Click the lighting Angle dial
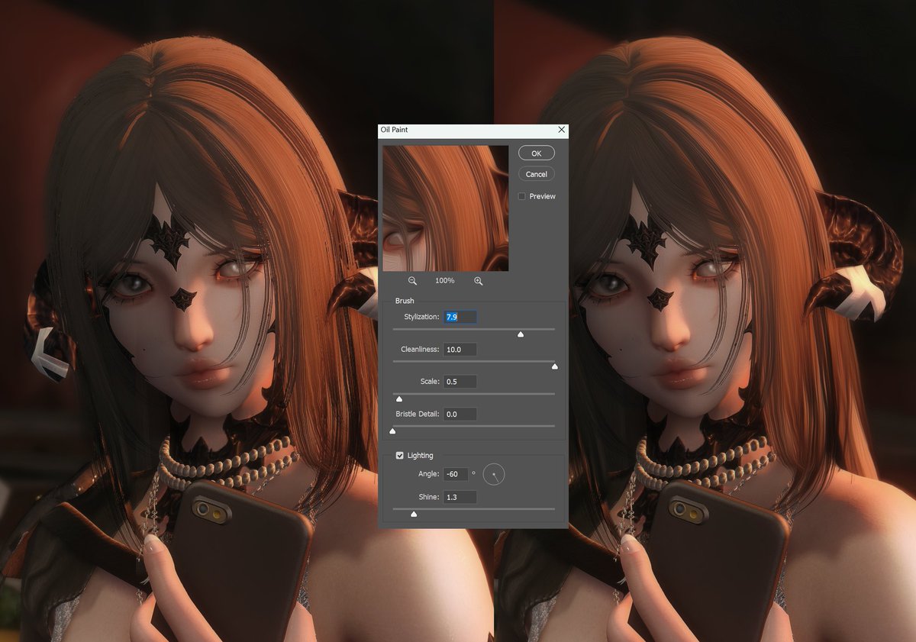The image size is (916, 642). pyautogui.click(x=494, y=475)
